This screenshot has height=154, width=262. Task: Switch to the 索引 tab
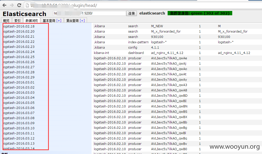pos(17,20)
